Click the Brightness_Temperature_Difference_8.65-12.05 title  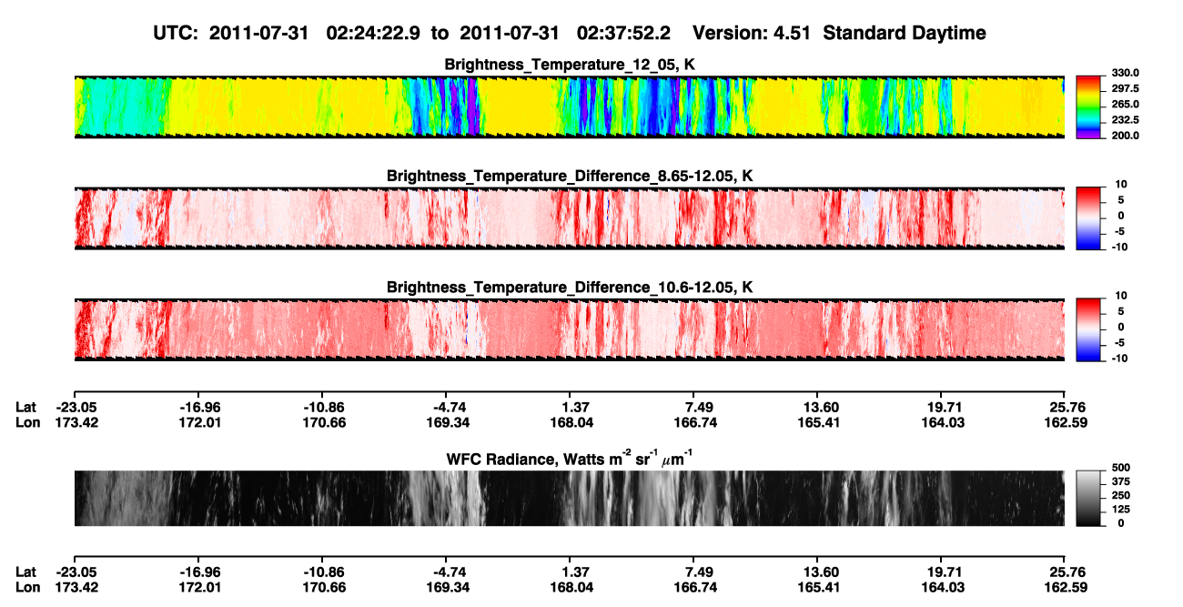point(570,176)
